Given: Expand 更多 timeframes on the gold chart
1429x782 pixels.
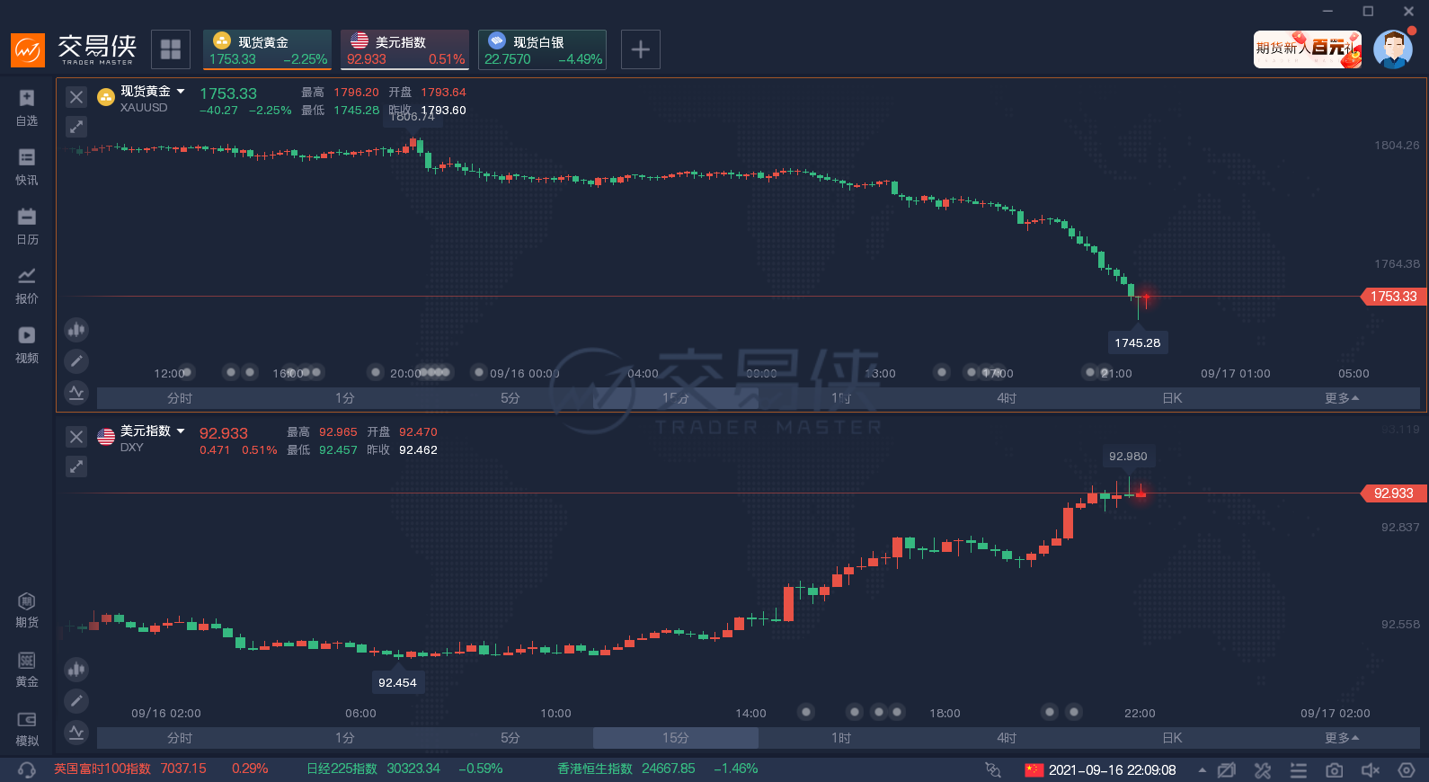Looking at the screenshot, I should (1341, 398).
